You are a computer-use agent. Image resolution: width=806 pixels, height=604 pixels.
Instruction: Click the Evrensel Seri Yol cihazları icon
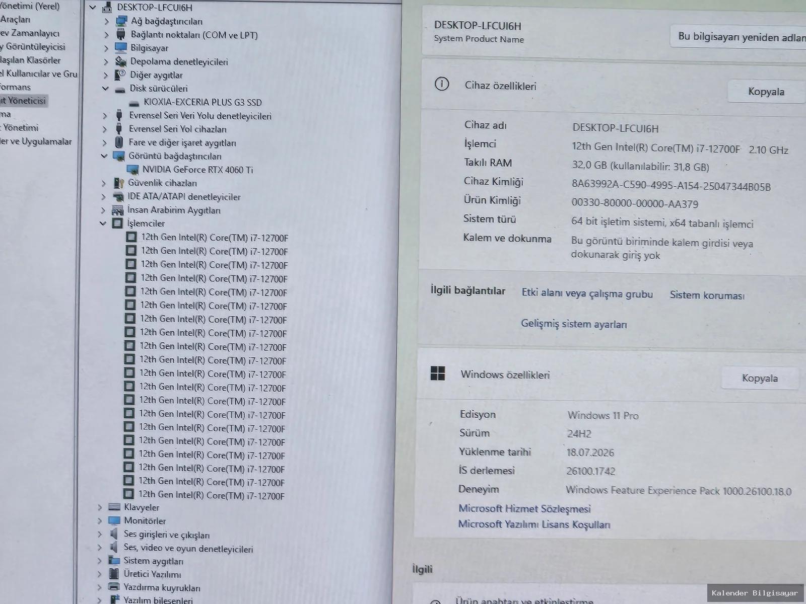119,129
